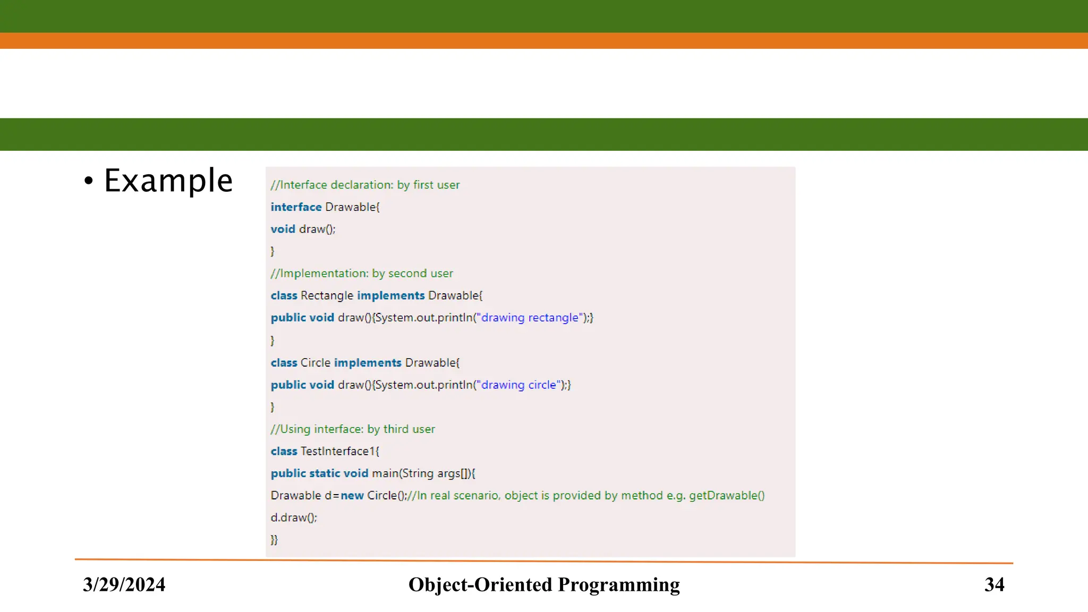Screen dimensions: 1088x612
Task: Click the implementation by second user comment
Action: [x=362, y=274]
